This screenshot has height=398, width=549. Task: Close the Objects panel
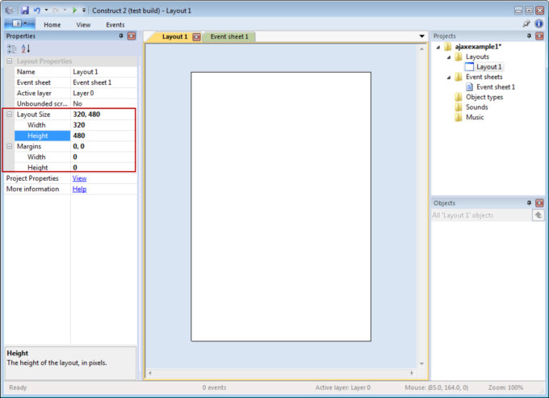coord(539,203)
